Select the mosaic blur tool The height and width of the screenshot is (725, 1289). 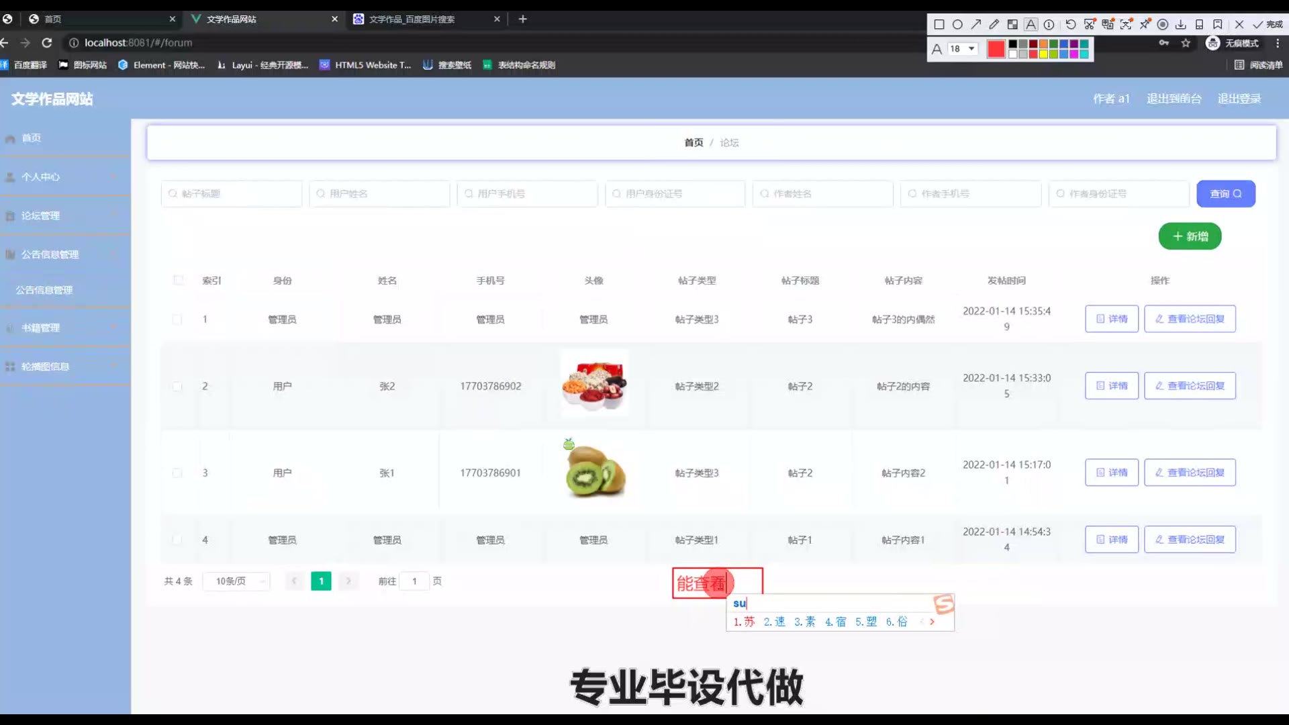click(1012, 25)
